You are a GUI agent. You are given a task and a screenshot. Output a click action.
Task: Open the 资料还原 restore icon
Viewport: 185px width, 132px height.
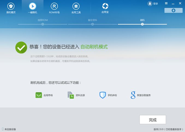coord(71,95)
